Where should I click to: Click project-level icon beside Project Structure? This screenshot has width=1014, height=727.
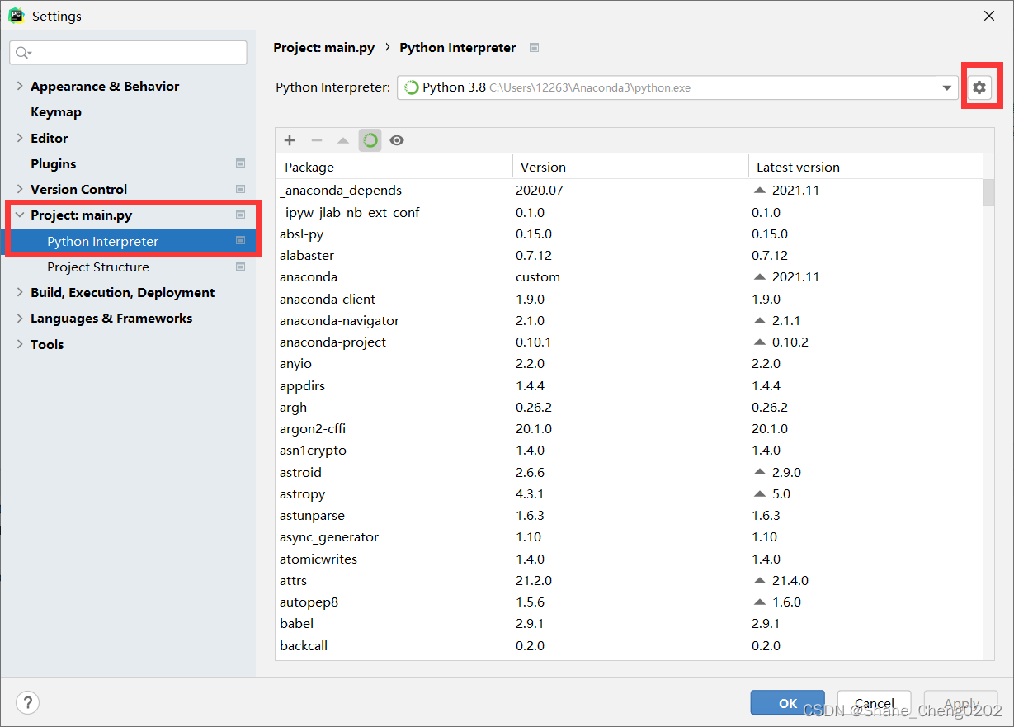[240, 267]
